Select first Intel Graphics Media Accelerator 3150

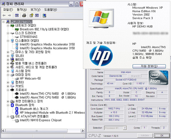(x=47, y=44)
